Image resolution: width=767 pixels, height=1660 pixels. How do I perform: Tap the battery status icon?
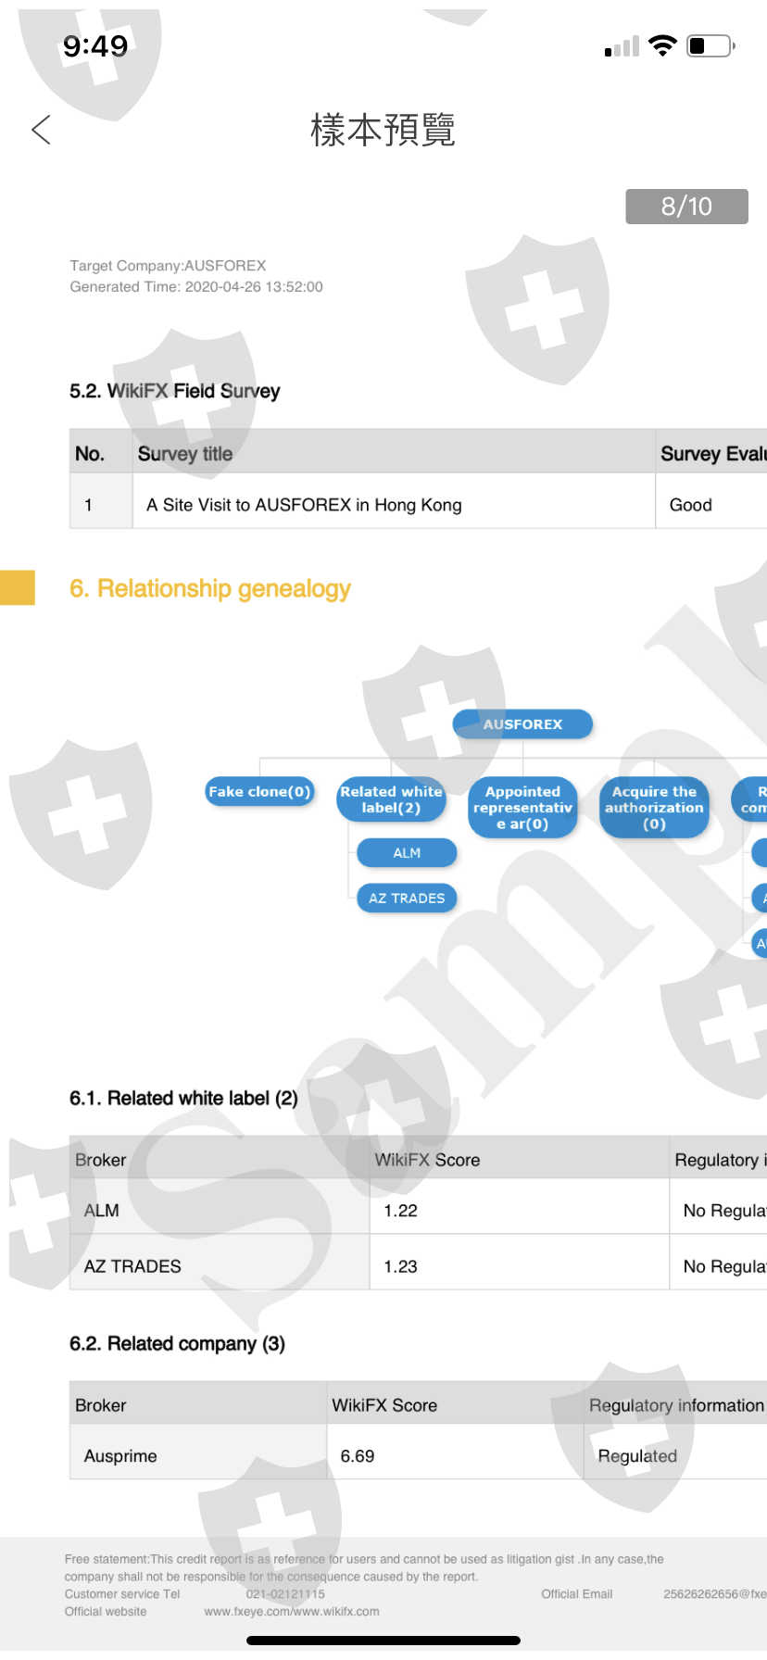pyautogui.click(x=710, y=45)
